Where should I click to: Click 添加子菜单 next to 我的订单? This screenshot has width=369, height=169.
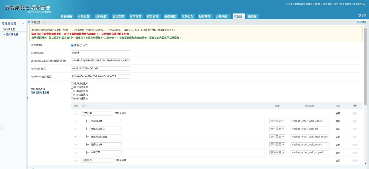click(x=120, y=113)
